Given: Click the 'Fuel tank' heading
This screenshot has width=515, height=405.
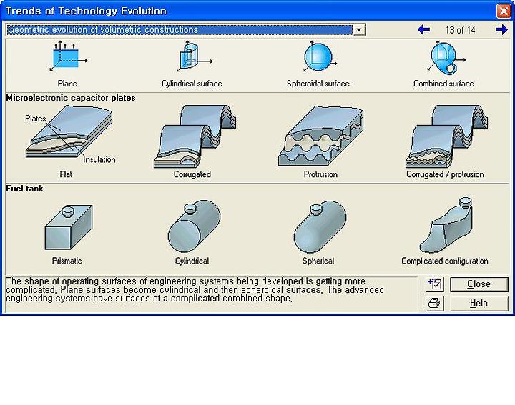Looking at the screenshot, I should pos(24,189).
